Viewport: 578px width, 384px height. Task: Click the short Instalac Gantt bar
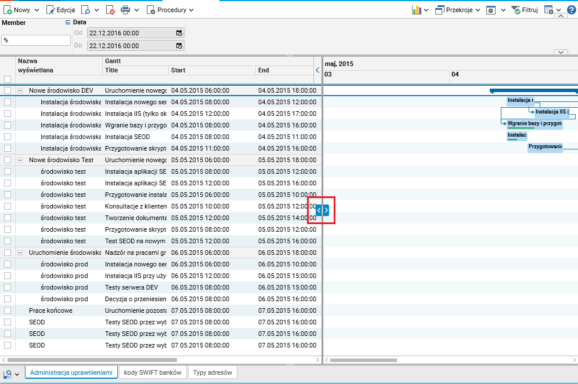tap(517, 136)
